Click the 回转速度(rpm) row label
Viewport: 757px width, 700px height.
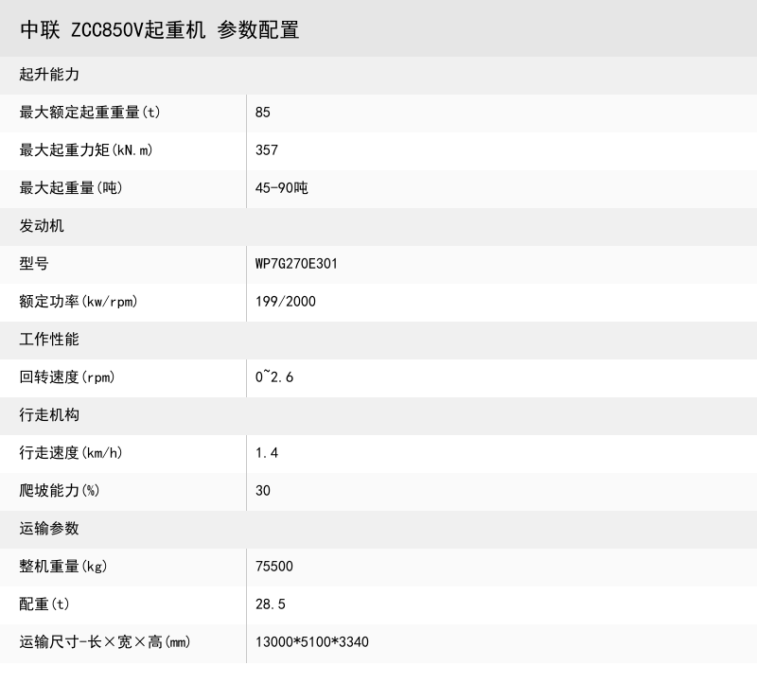point(66,377)
